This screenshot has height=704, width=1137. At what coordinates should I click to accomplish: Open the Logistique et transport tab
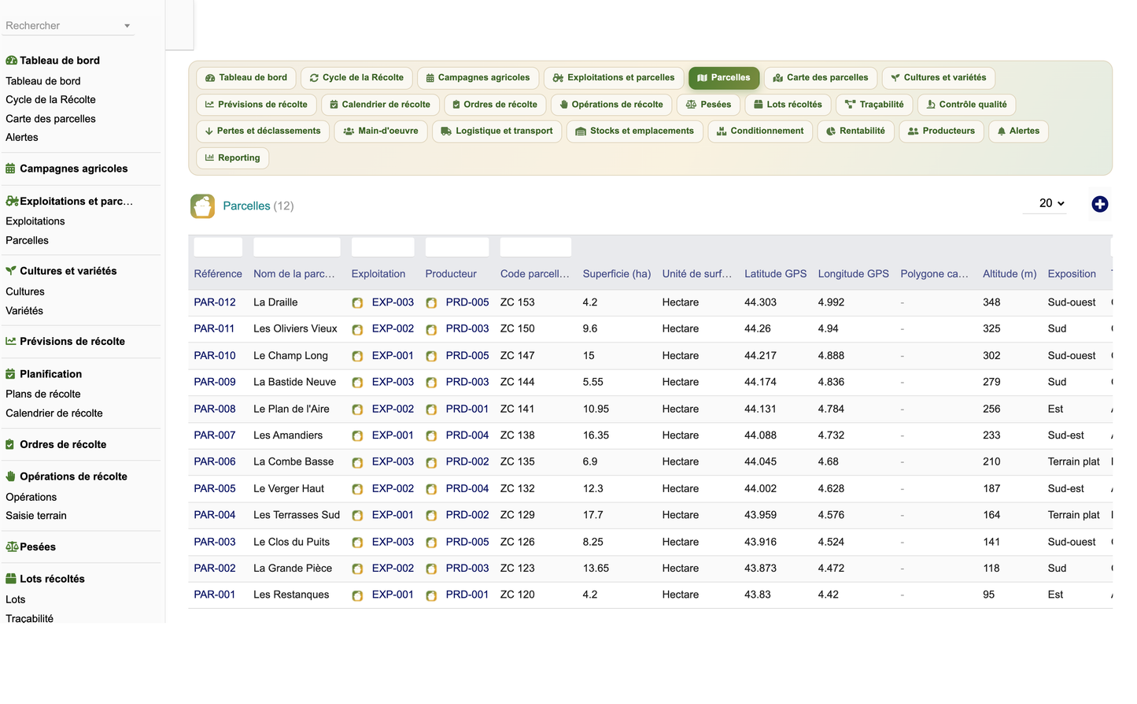click(497, 132)
